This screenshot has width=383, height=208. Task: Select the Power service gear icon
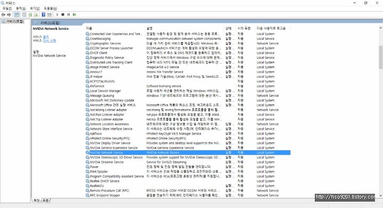[87, 167]
